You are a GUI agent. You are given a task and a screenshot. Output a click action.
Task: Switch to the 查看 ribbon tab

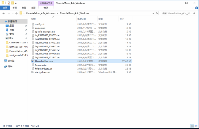pos(33,8)
